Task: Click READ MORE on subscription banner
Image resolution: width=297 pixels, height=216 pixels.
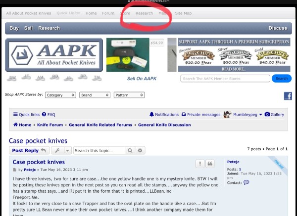Action: click(234, 69)
